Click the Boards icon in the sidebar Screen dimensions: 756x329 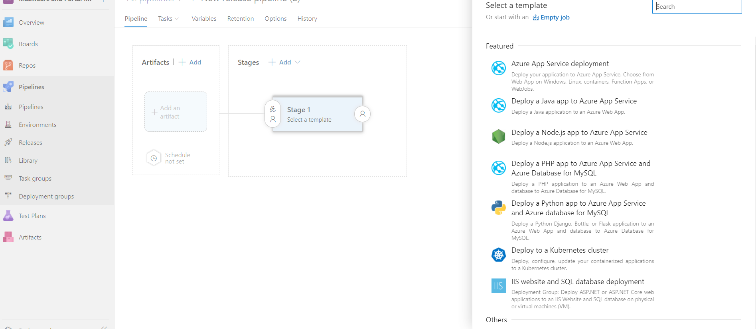pyautogui.click(x=8, y=44)
